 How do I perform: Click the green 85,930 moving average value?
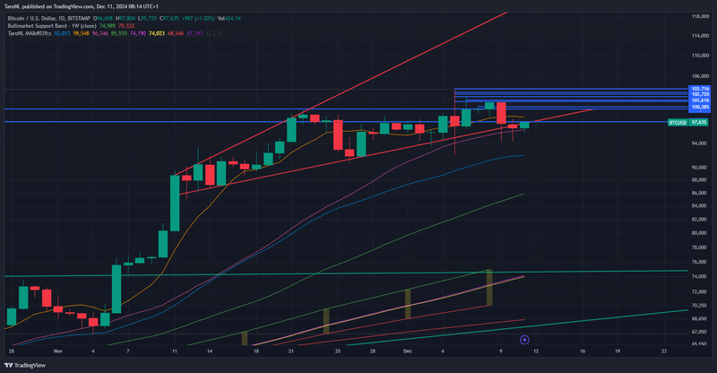click(x=119, y=33)
